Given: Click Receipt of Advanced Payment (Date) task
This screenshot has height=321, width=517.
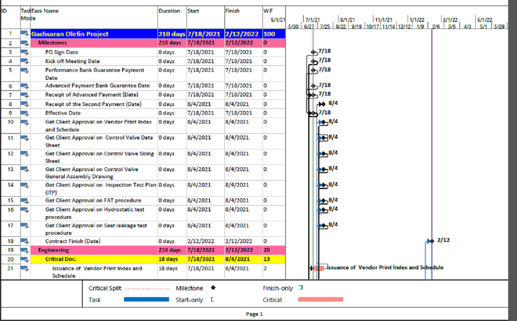Looking at the screenshot, I should [x=92, y=95].
